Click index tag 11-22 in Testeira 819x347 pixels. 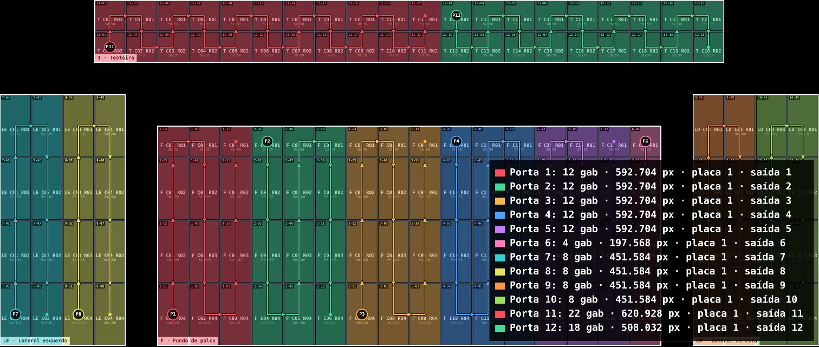(415, 3)
